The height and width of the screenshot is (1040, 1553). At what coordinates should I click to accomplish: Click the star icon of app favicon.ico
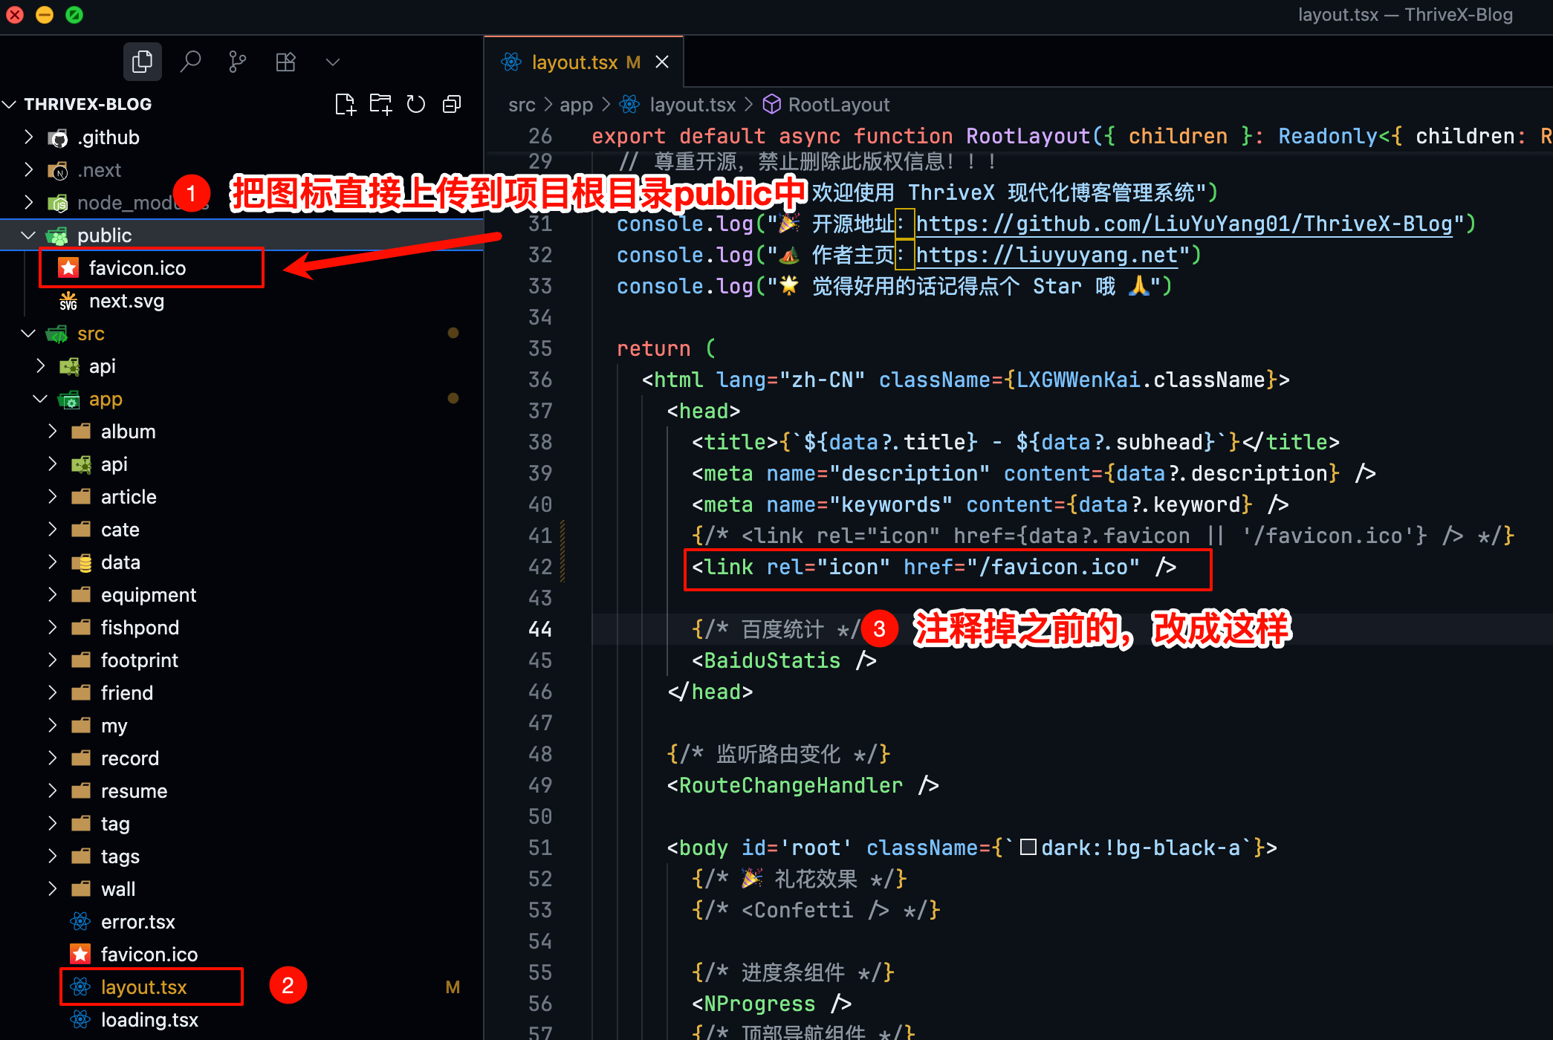point(80,954)
